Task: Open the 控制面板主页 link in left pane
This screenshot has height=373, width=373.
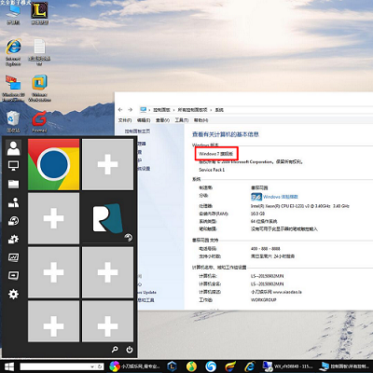Action: pos(137,131)
